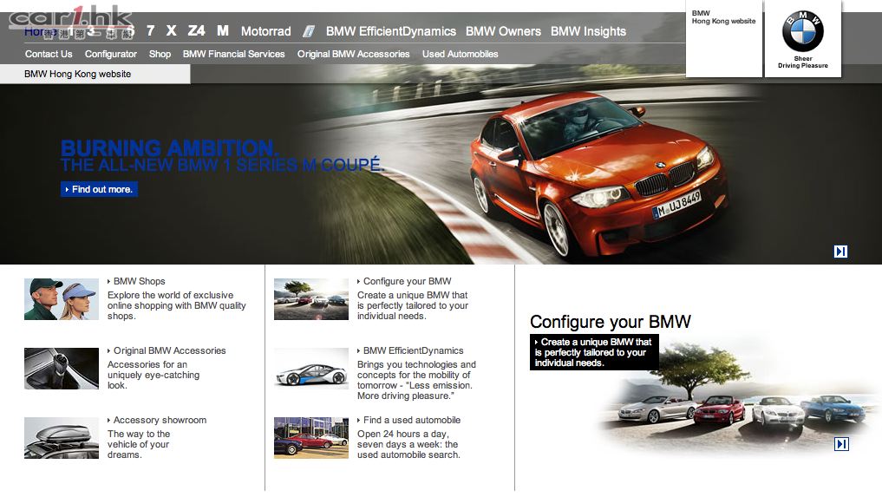Open the Accessory showroom link
This screenshot has width=882, height=497.
pos(160,420)
